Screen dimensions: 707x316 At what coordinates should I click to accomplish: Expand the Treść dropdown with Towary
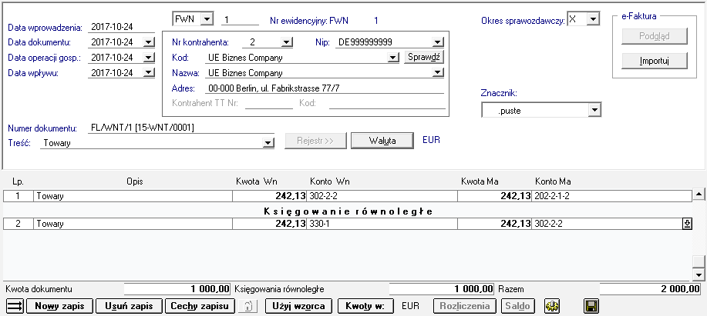tap(268, 142)
